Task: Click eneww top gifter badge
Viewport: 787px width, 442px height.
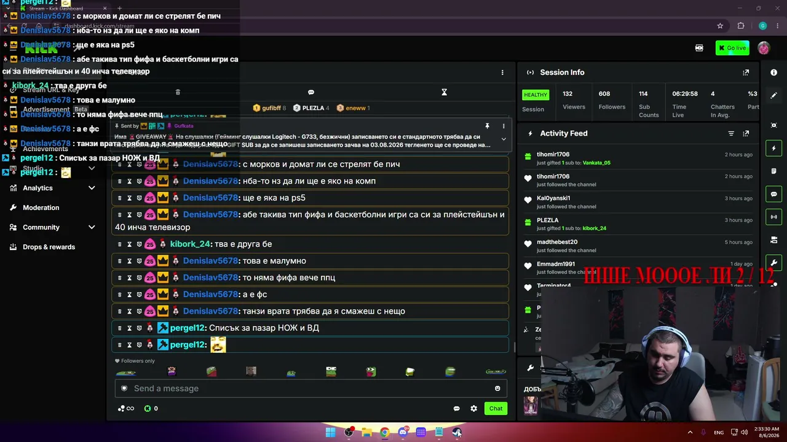Action: click(353, 108)
